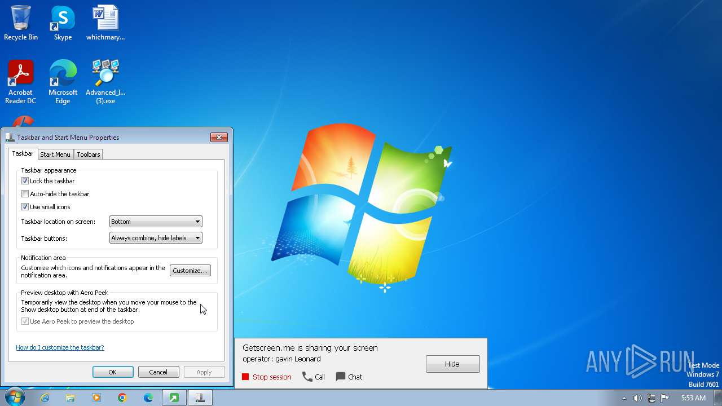Select the whichmary Word document icon
The image size is (722, 406).
(105, 23)
